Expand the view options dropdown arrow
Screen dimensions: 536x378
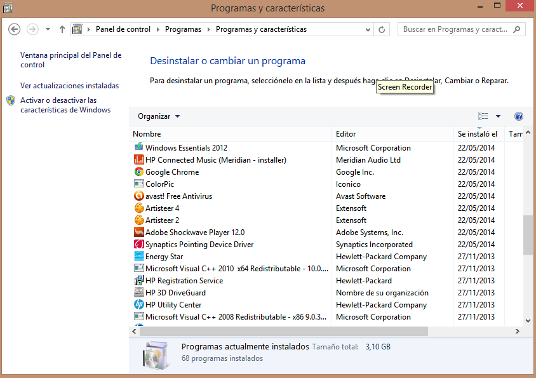tap(498, 116)
